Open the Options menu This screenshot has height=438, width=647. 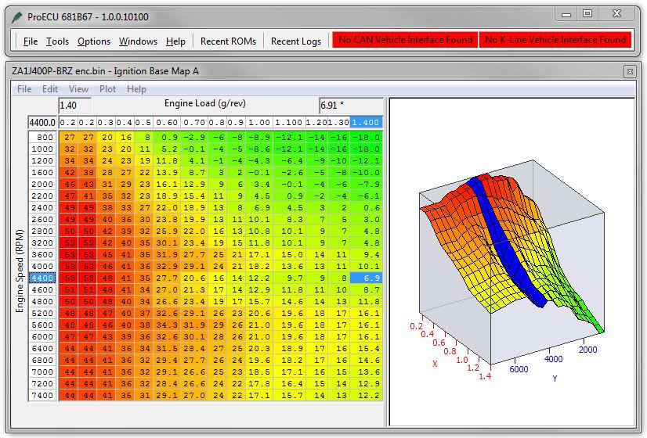tap(94, 41)
